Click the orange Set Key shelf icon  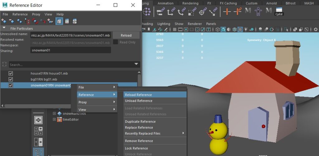227,12
